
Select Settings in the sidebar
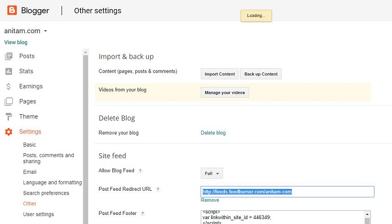[30, 132]
